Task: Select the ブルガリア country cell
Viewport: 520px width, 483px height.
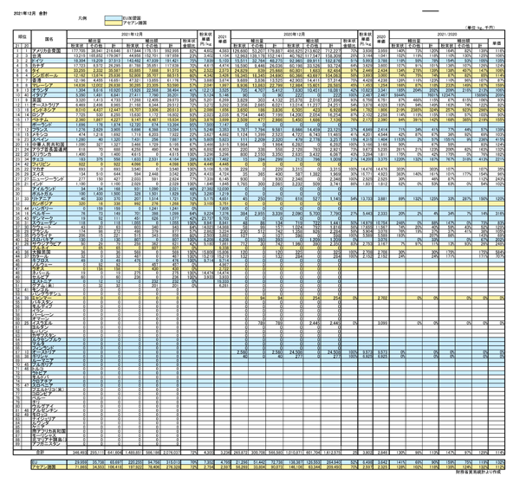Action: [x=49, y=364]
